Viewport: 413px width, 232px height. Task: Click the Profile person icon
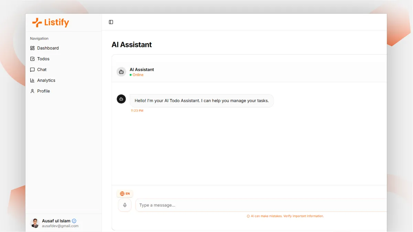32,91
